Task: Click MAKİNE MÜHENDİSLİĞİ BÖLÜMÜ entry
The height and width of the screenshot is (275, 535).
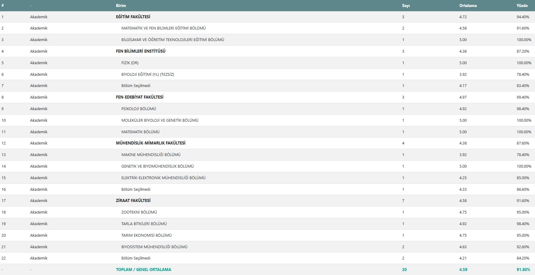Action: [x=151, y=155]
